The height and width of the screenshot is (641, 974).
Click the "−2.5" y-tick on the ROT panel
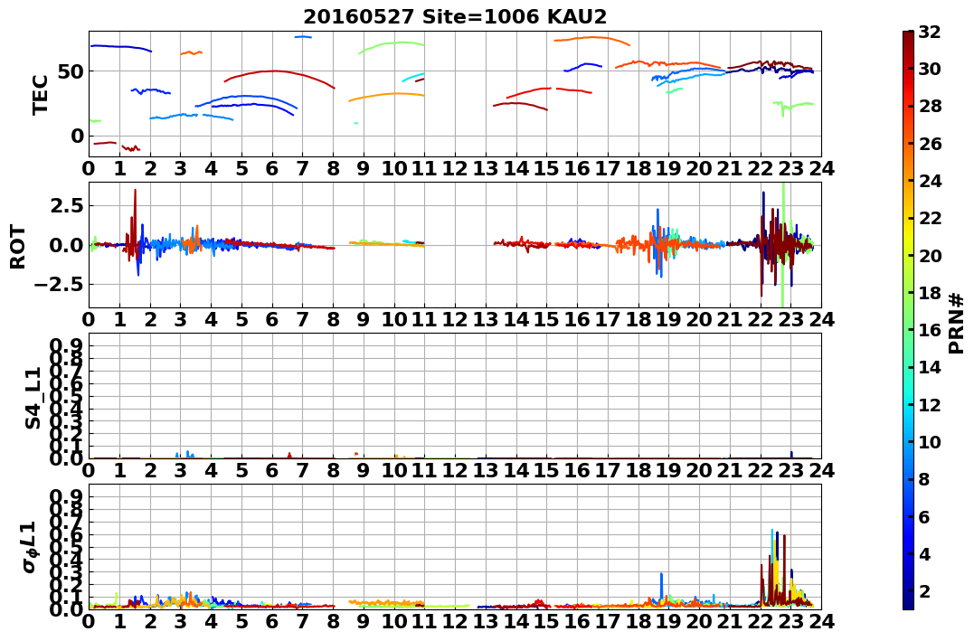point(61,285)
